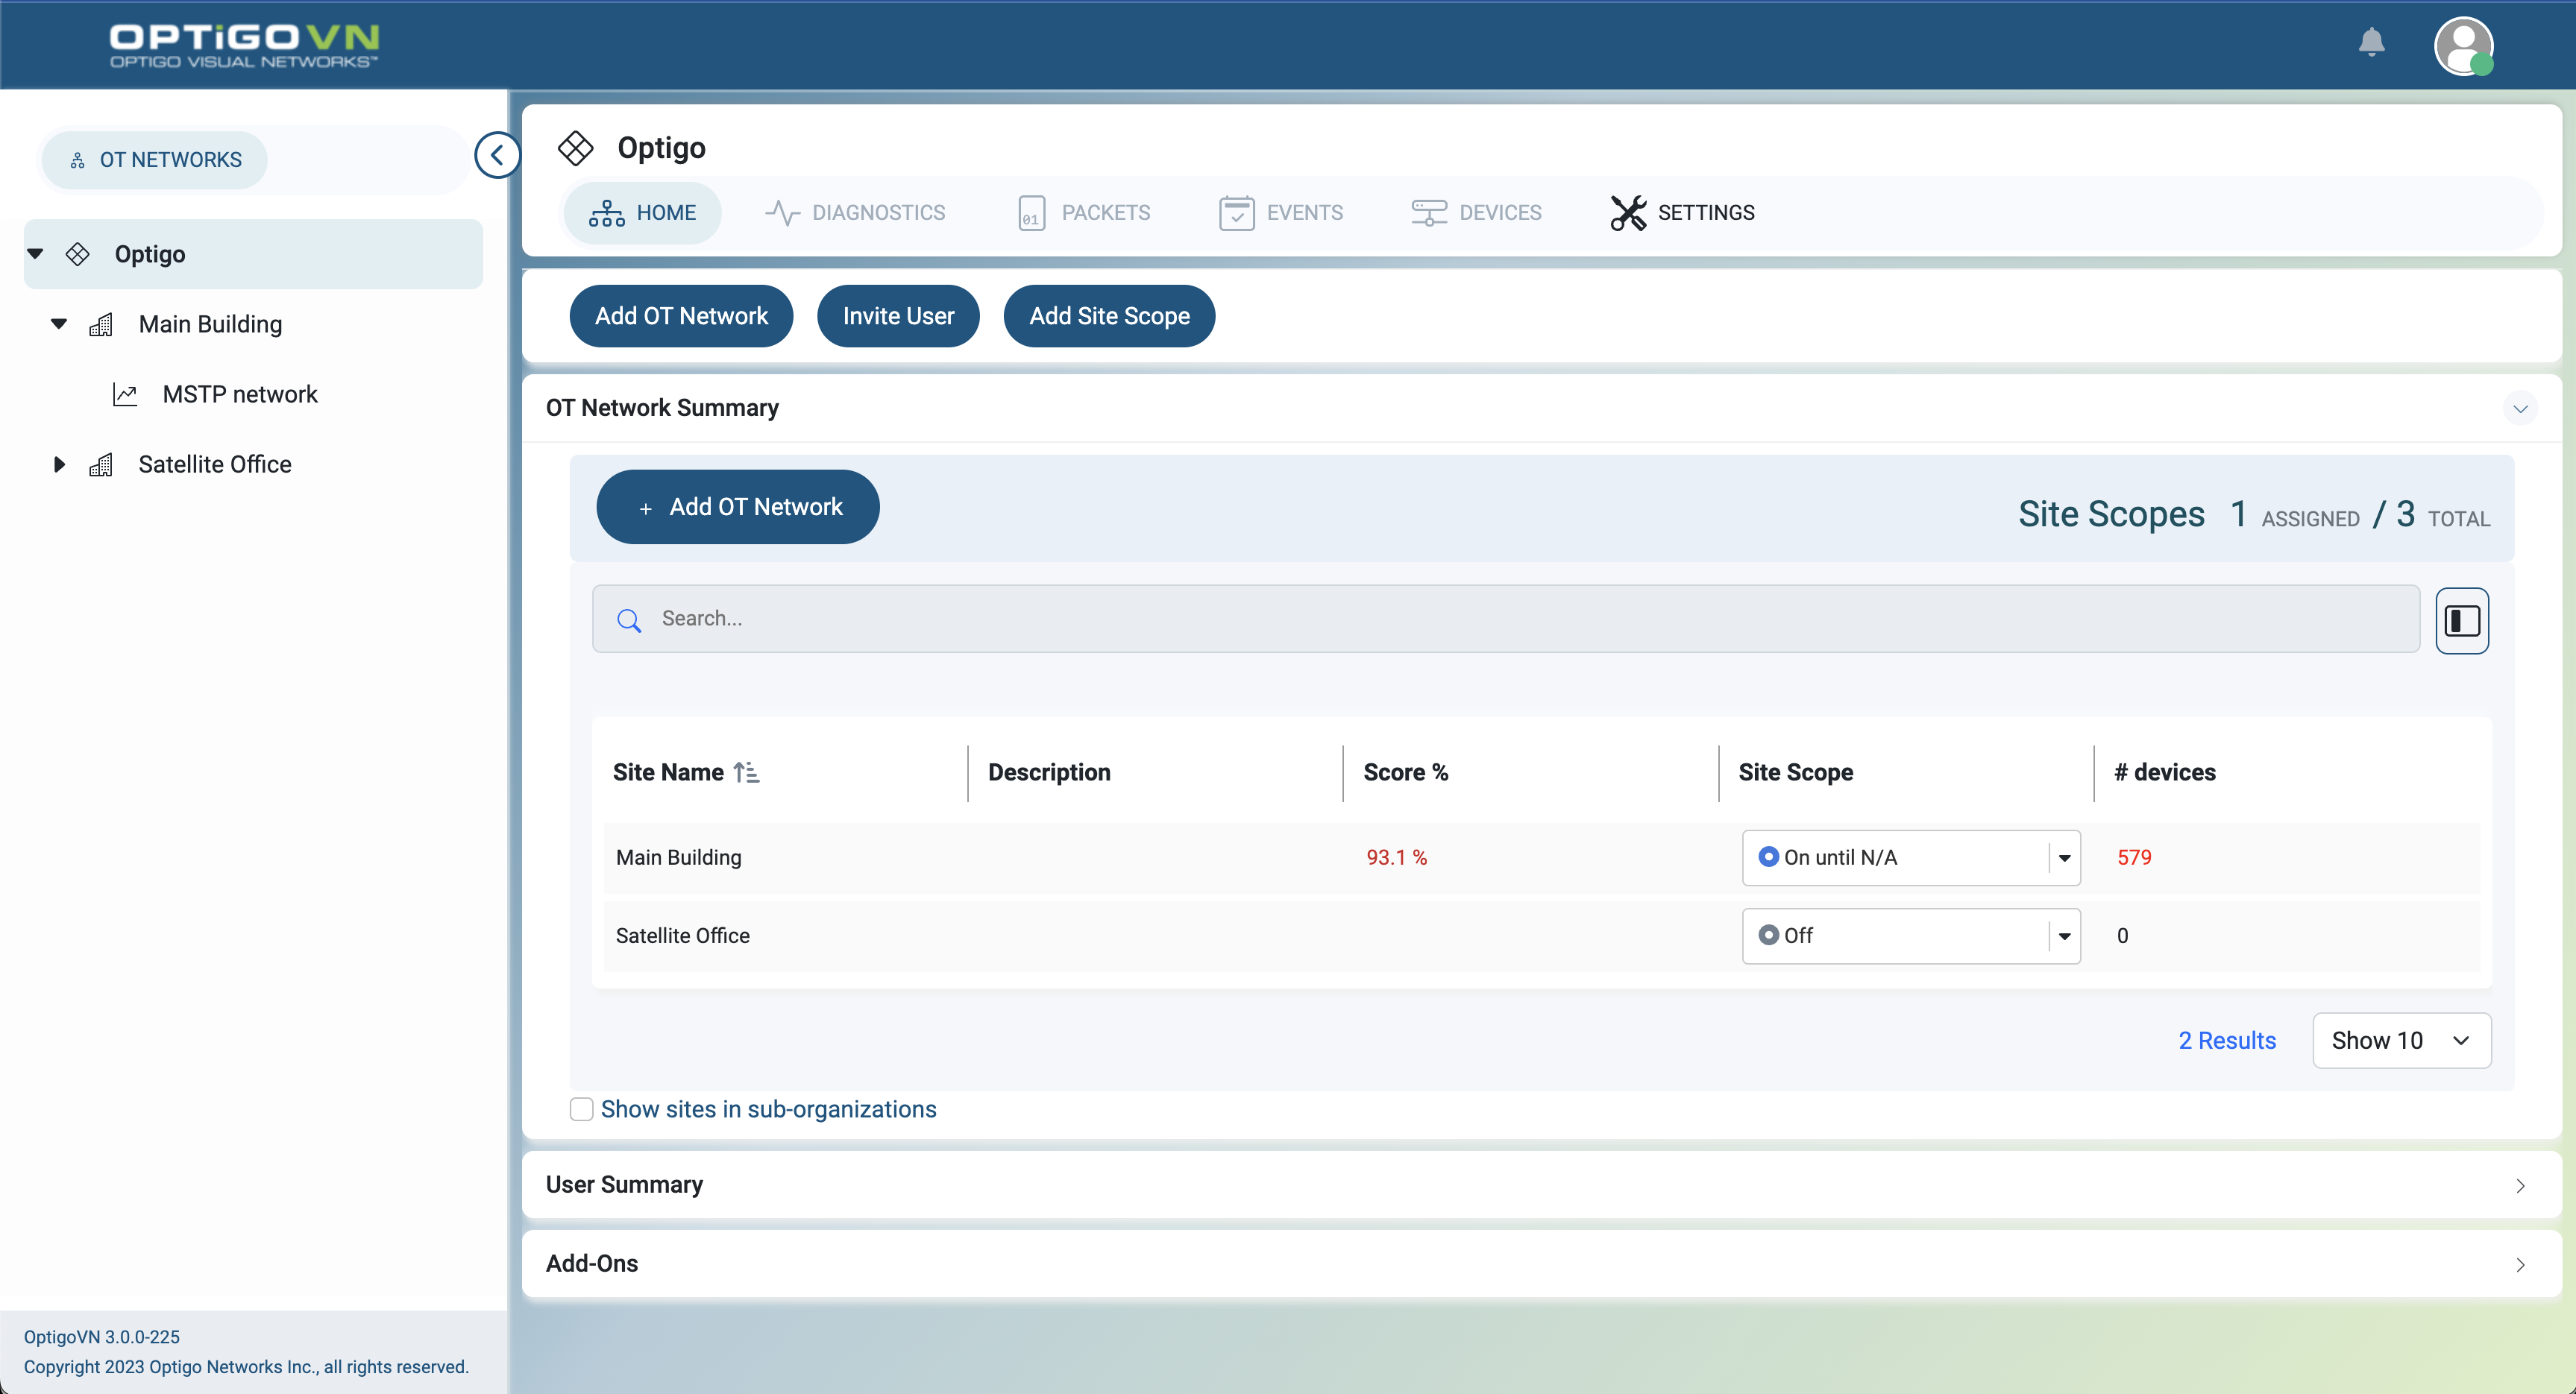Collapse the Main Building tree node
The image size is (2576, 1394).
point(58,324)
